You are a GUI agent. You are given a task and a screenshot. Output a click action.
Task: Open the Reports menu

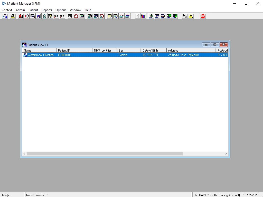tap(47, 10)
